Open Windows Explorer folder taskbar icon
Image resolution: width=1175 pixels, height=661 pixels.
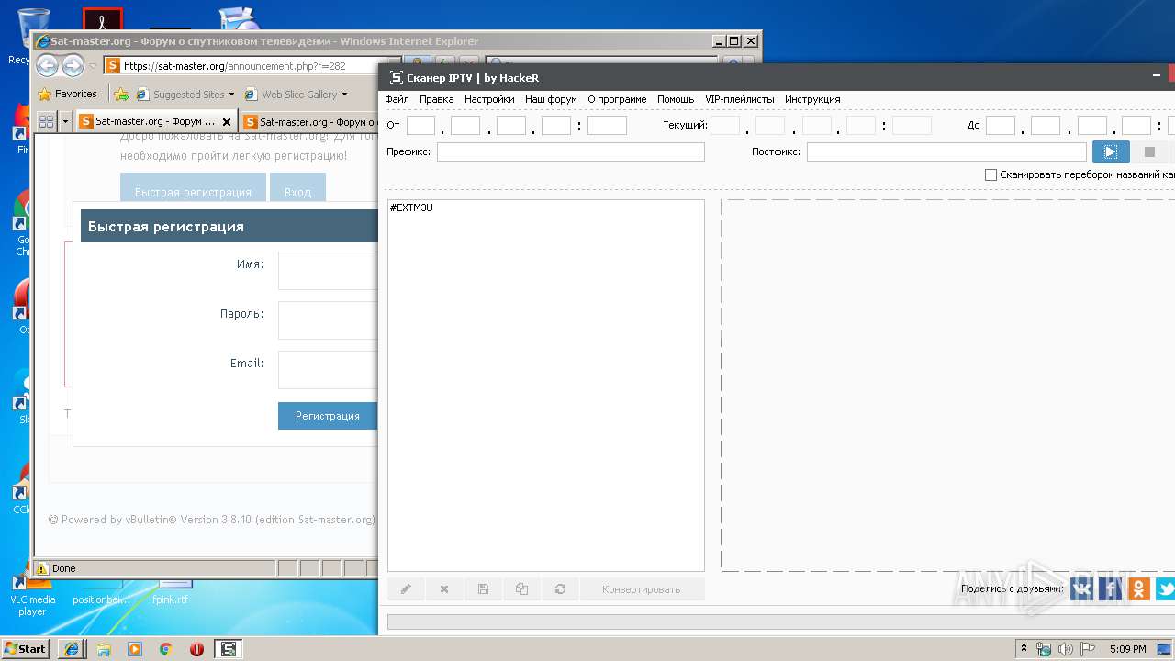tap(104, 649)
